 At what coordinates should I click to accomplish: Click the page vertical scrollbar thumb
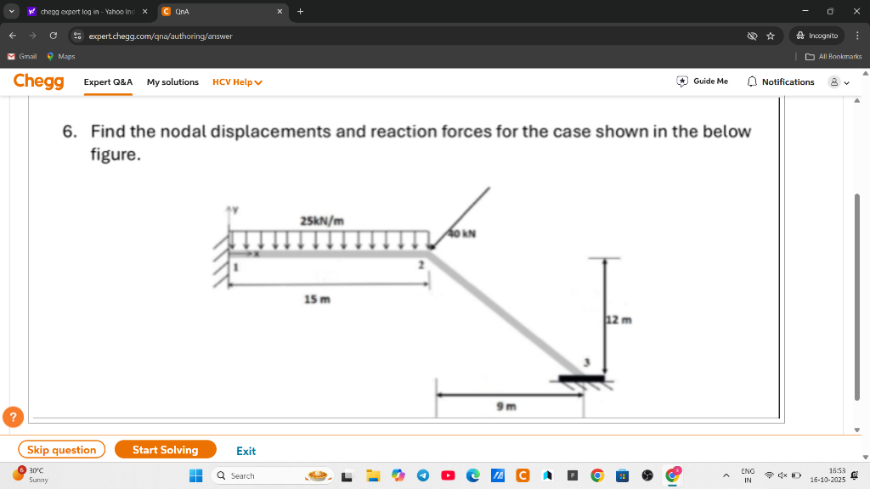(x=857, y=296)
